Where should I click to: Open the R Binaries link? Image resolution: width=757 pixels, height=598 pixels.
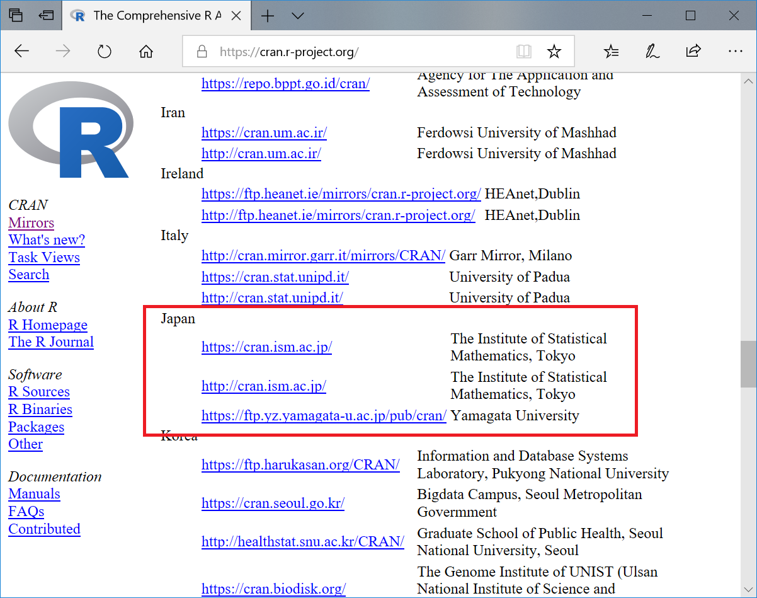(x=40, y=410)
